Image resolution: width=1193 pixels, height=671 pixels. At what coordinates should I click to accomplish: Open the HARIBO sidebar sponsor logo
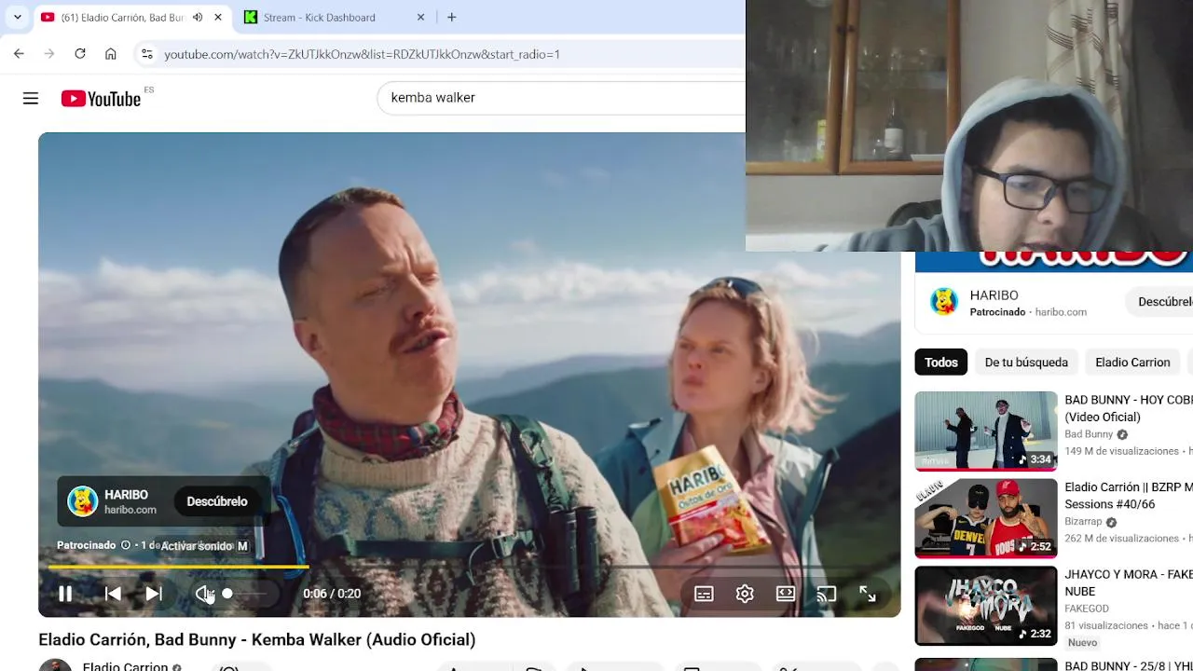(944, 302)
